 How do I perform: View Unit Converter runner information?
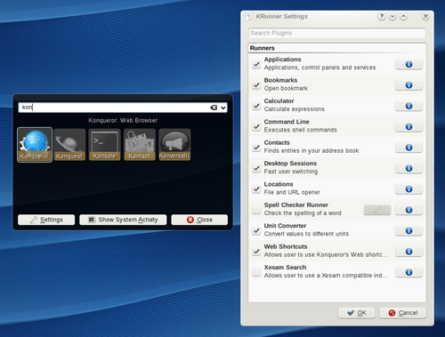tap(409, 230)
